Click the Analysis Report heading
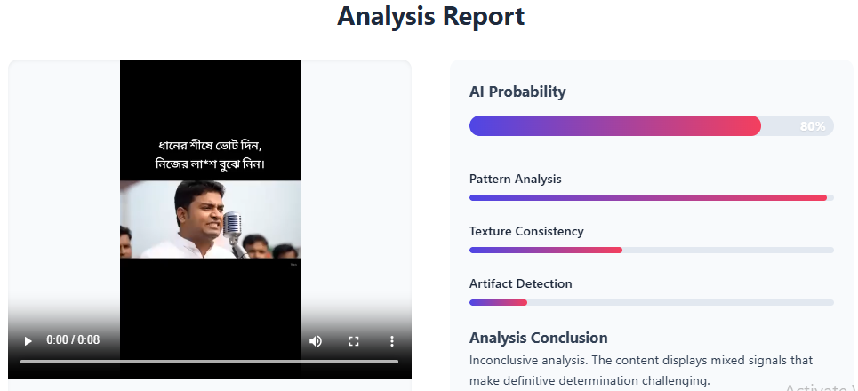The image size is (858, 391). pos(430,16)
